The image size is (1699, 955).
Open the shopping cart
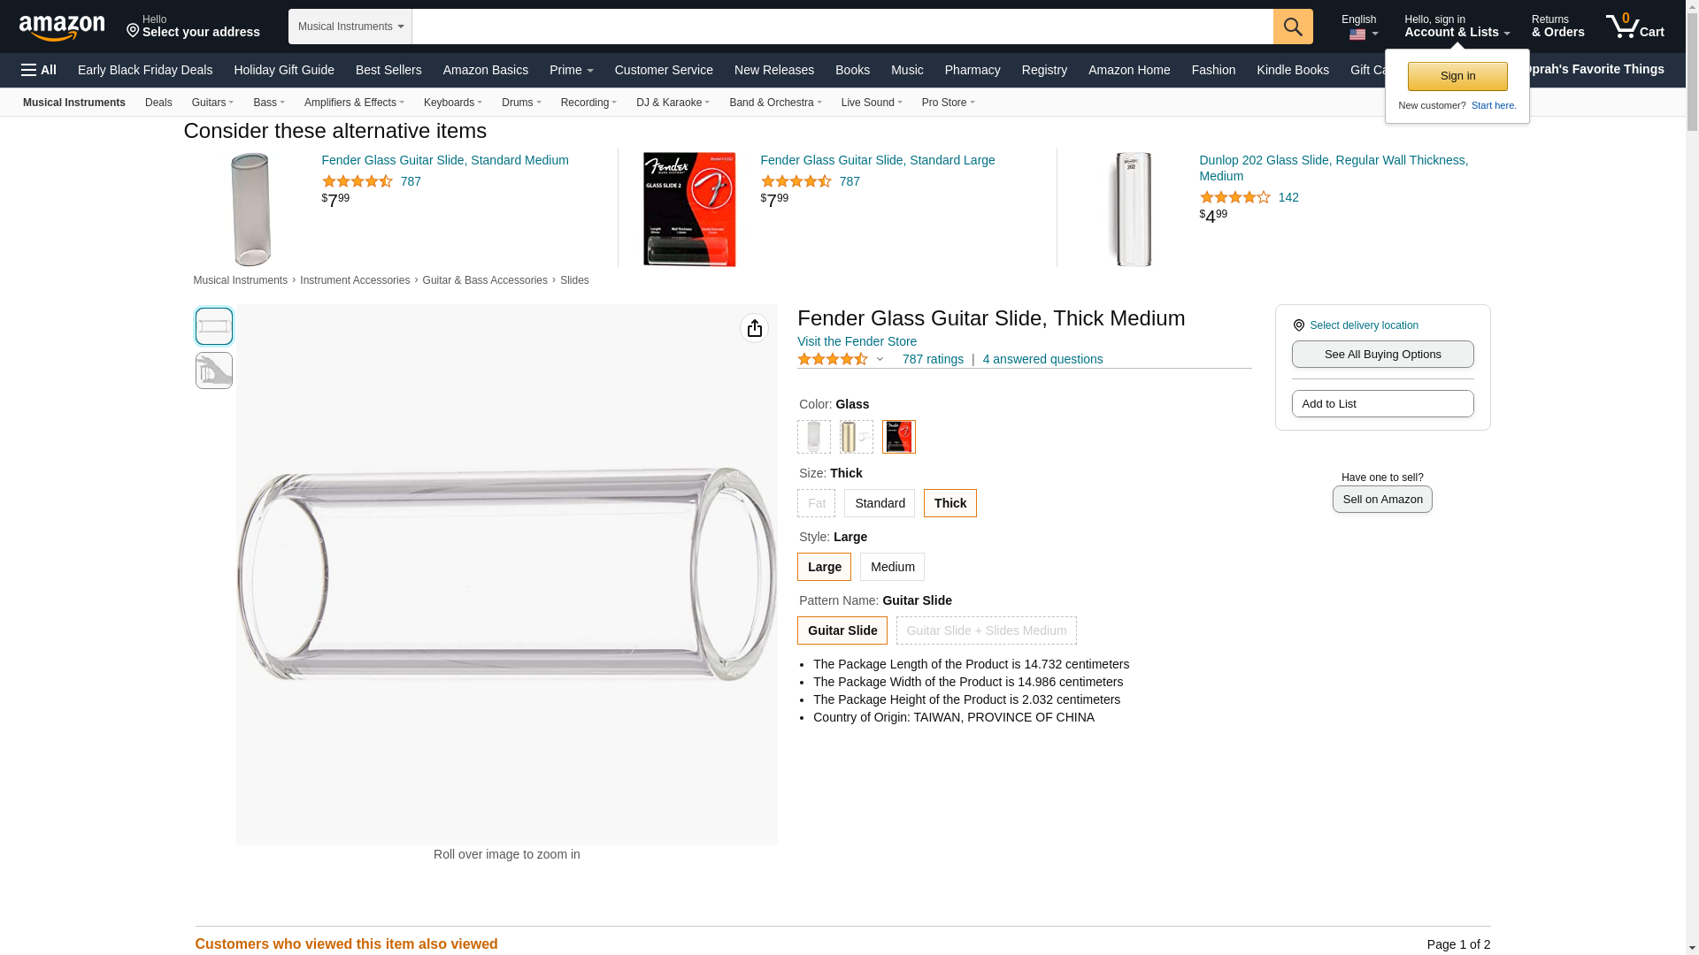(x=1634, y=27)
